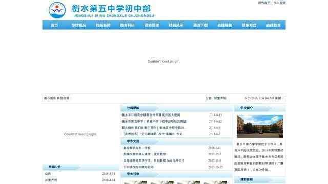328x184 pixels.
Task: Open the 【决赛报名】 news item
Action: pyautogui.click(x=153, y=134)
